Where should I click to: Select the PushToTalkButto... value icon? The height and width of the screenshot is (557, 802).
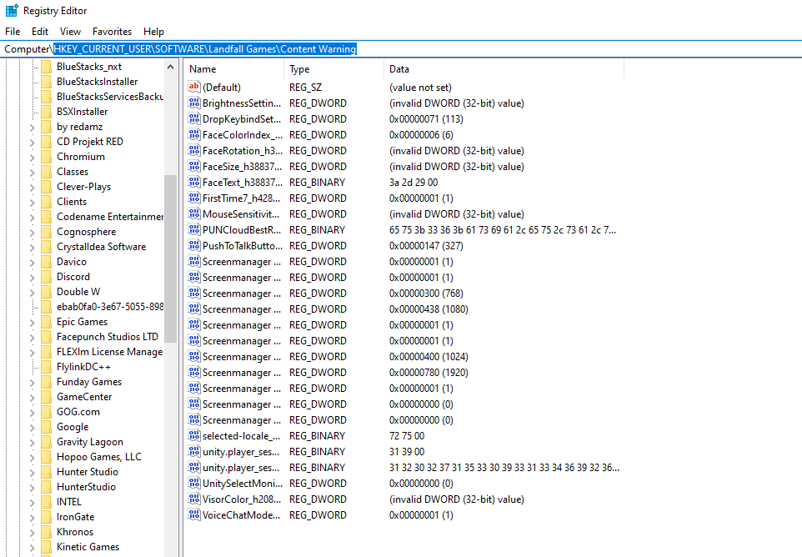coord(194,245)
